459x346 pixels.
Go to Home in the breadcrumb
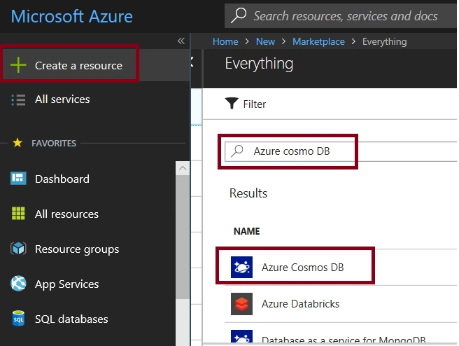point(225,41)
